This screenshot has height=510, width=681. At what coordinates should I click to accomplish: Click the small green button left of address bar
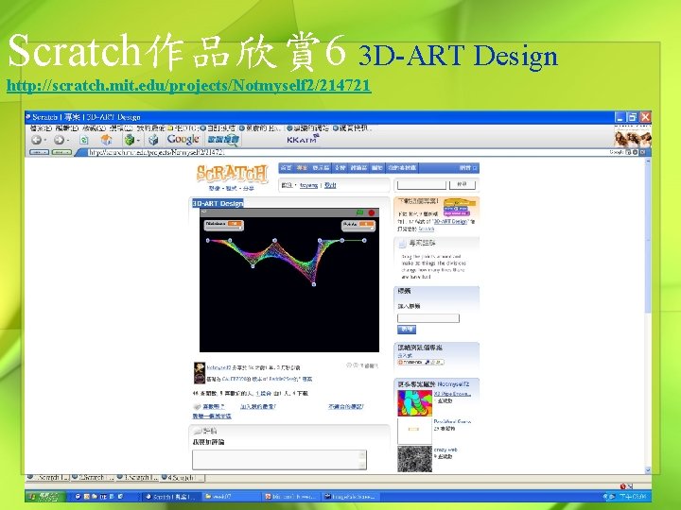coord(61,152)
